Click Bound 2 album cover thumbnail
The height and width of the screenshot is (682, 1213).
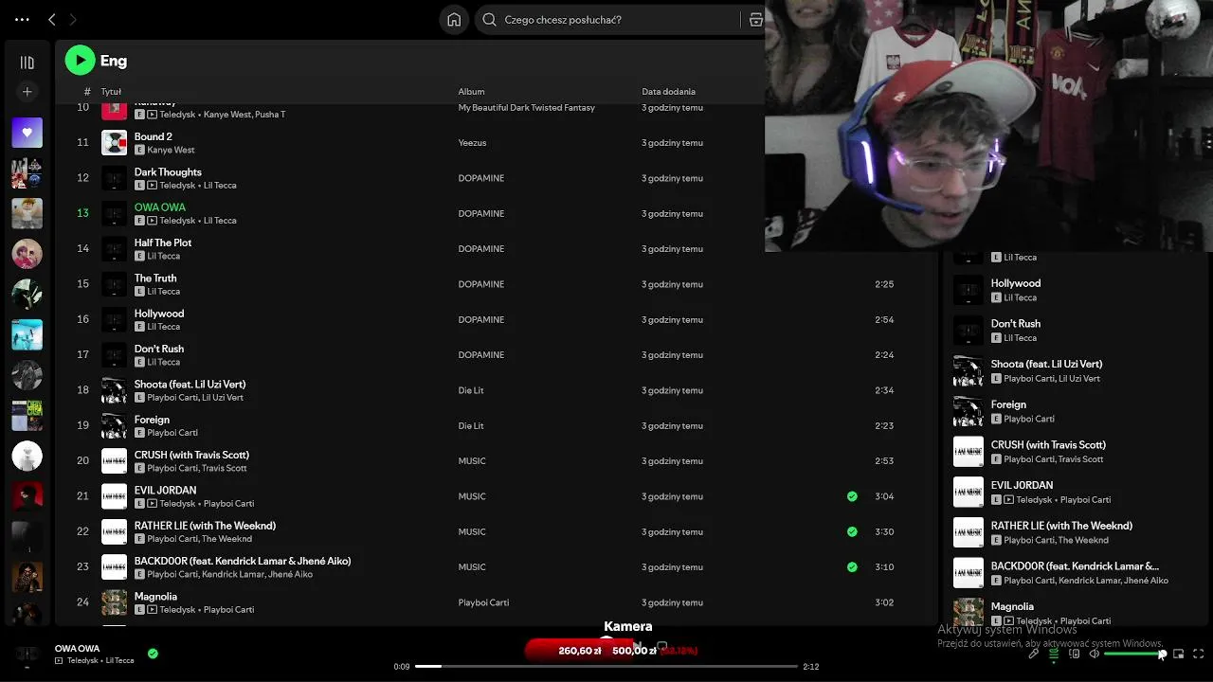coord(114,143)
